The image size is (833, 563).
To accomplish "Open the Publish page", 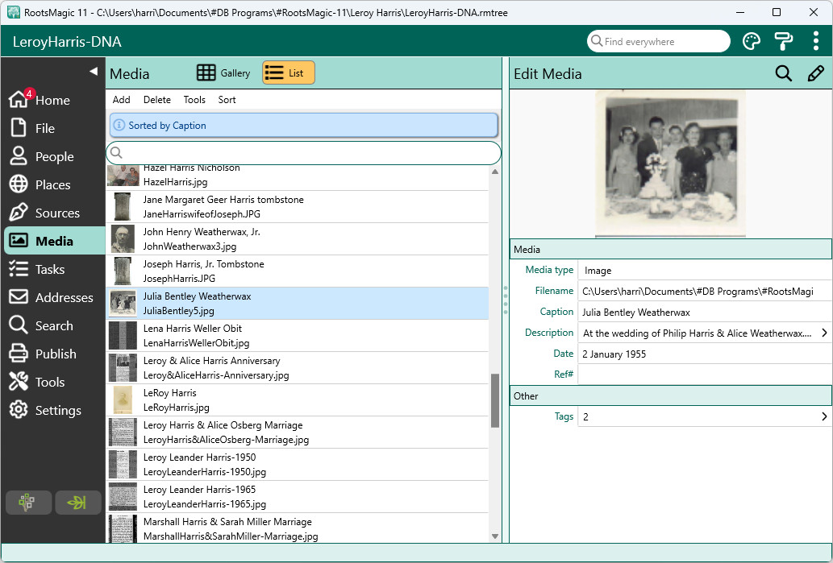I will [53, 353].
